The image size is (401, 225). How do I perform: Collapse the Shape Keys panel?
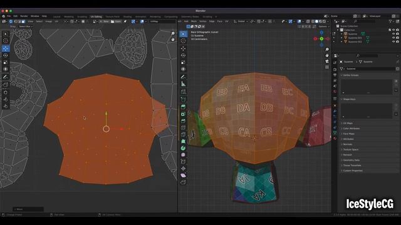[x=349, y=99]
